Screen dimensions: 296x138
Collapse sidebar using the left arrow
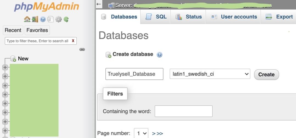coord(99,4)
